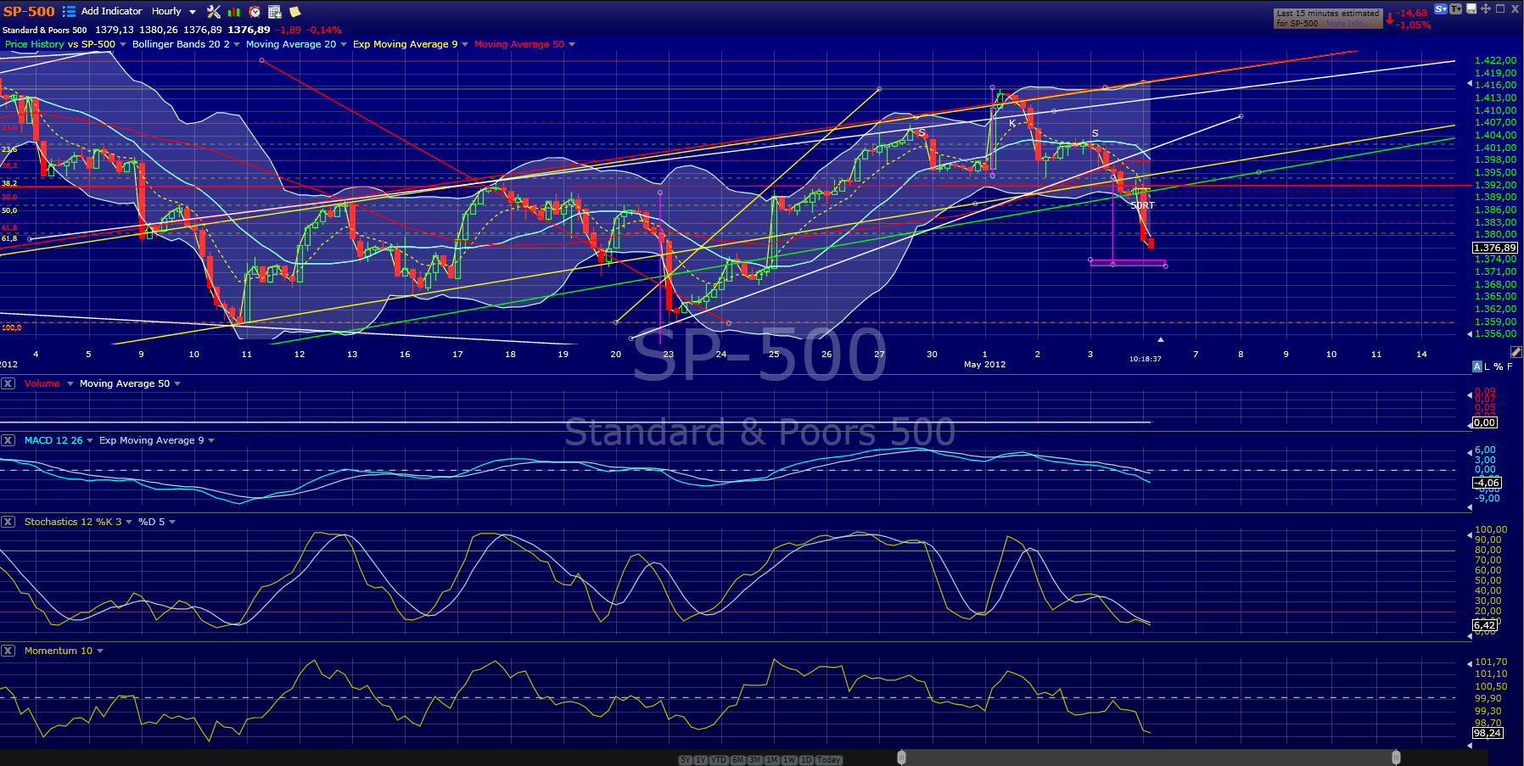Click the red down arrow price change icon

pos(1390,18)
